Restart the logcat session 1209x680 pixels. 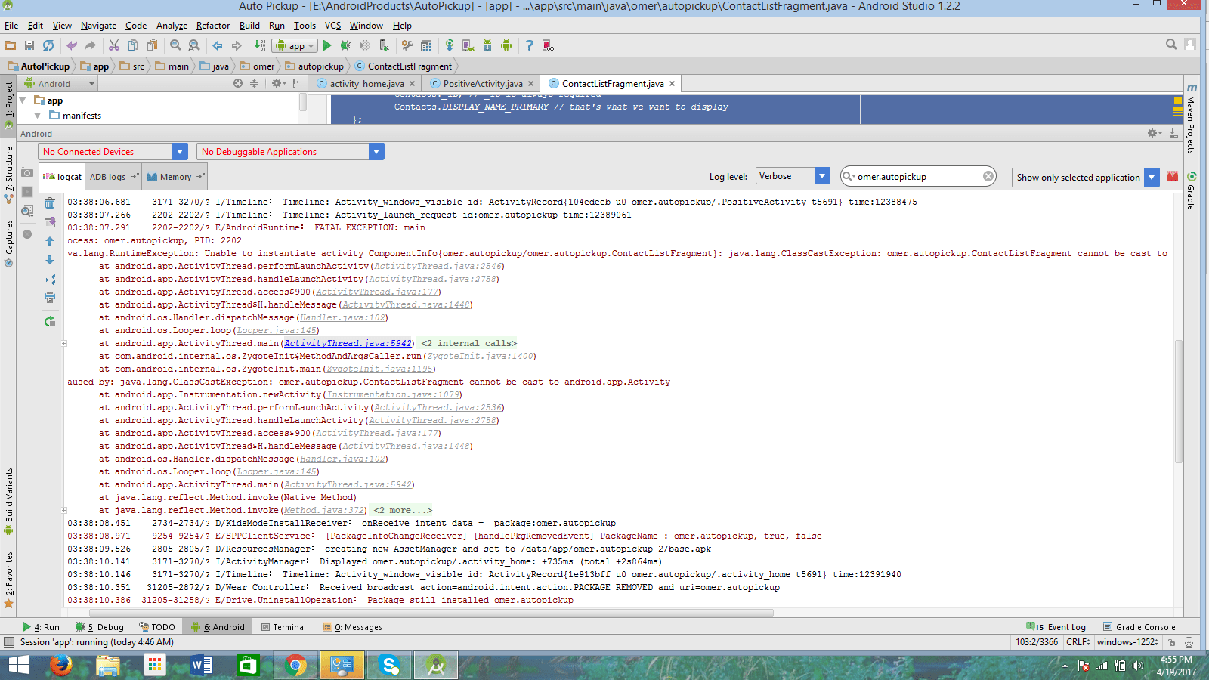(x=50, y=320)
